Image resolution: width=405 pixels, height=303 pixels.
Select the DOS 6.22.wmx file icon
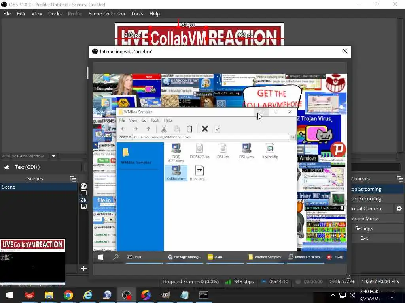pyautogui.click(x=176, y=153)
